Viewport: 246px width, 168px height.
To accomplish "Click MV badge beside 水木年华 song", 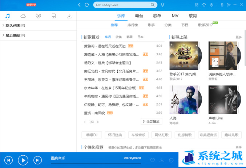I will point(141,88).
